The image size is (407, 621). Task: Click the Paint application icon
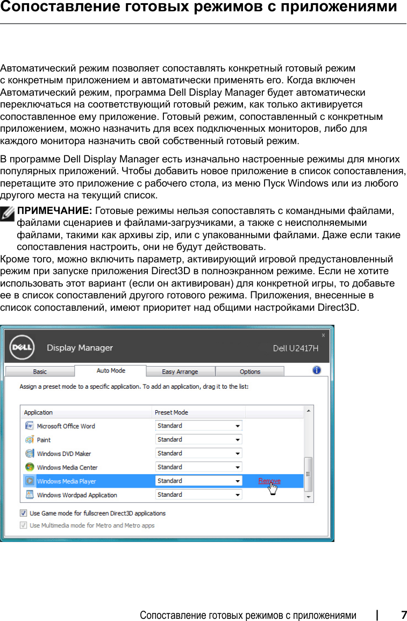coord(29,440)
